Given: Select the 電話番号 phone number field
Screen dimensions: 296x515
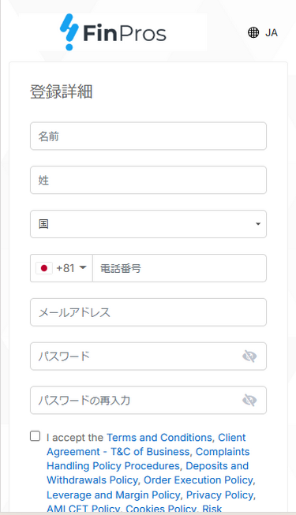Looking at the screenshot, I should [180, 268].
